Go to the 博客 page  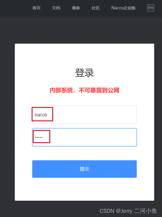pos(76,8)
